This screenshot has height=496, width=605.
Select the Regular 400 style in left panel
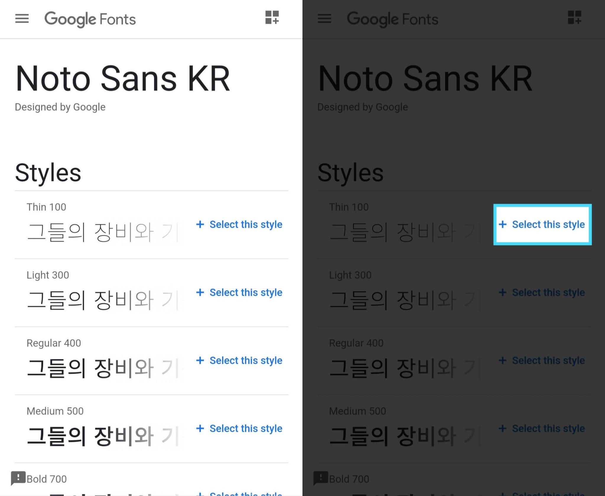239,360
